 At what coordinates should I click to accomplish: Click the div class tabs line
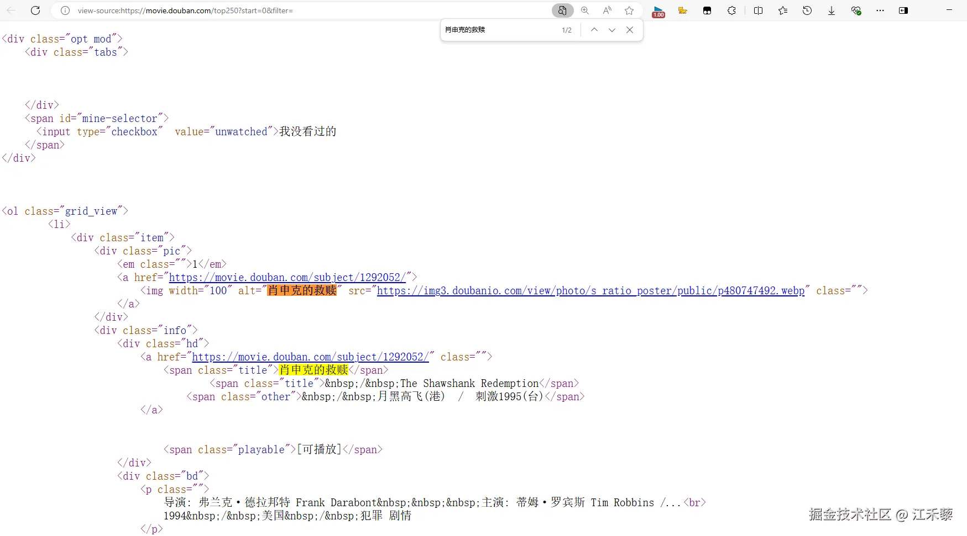pyautogui.click(x=76, y=52)
